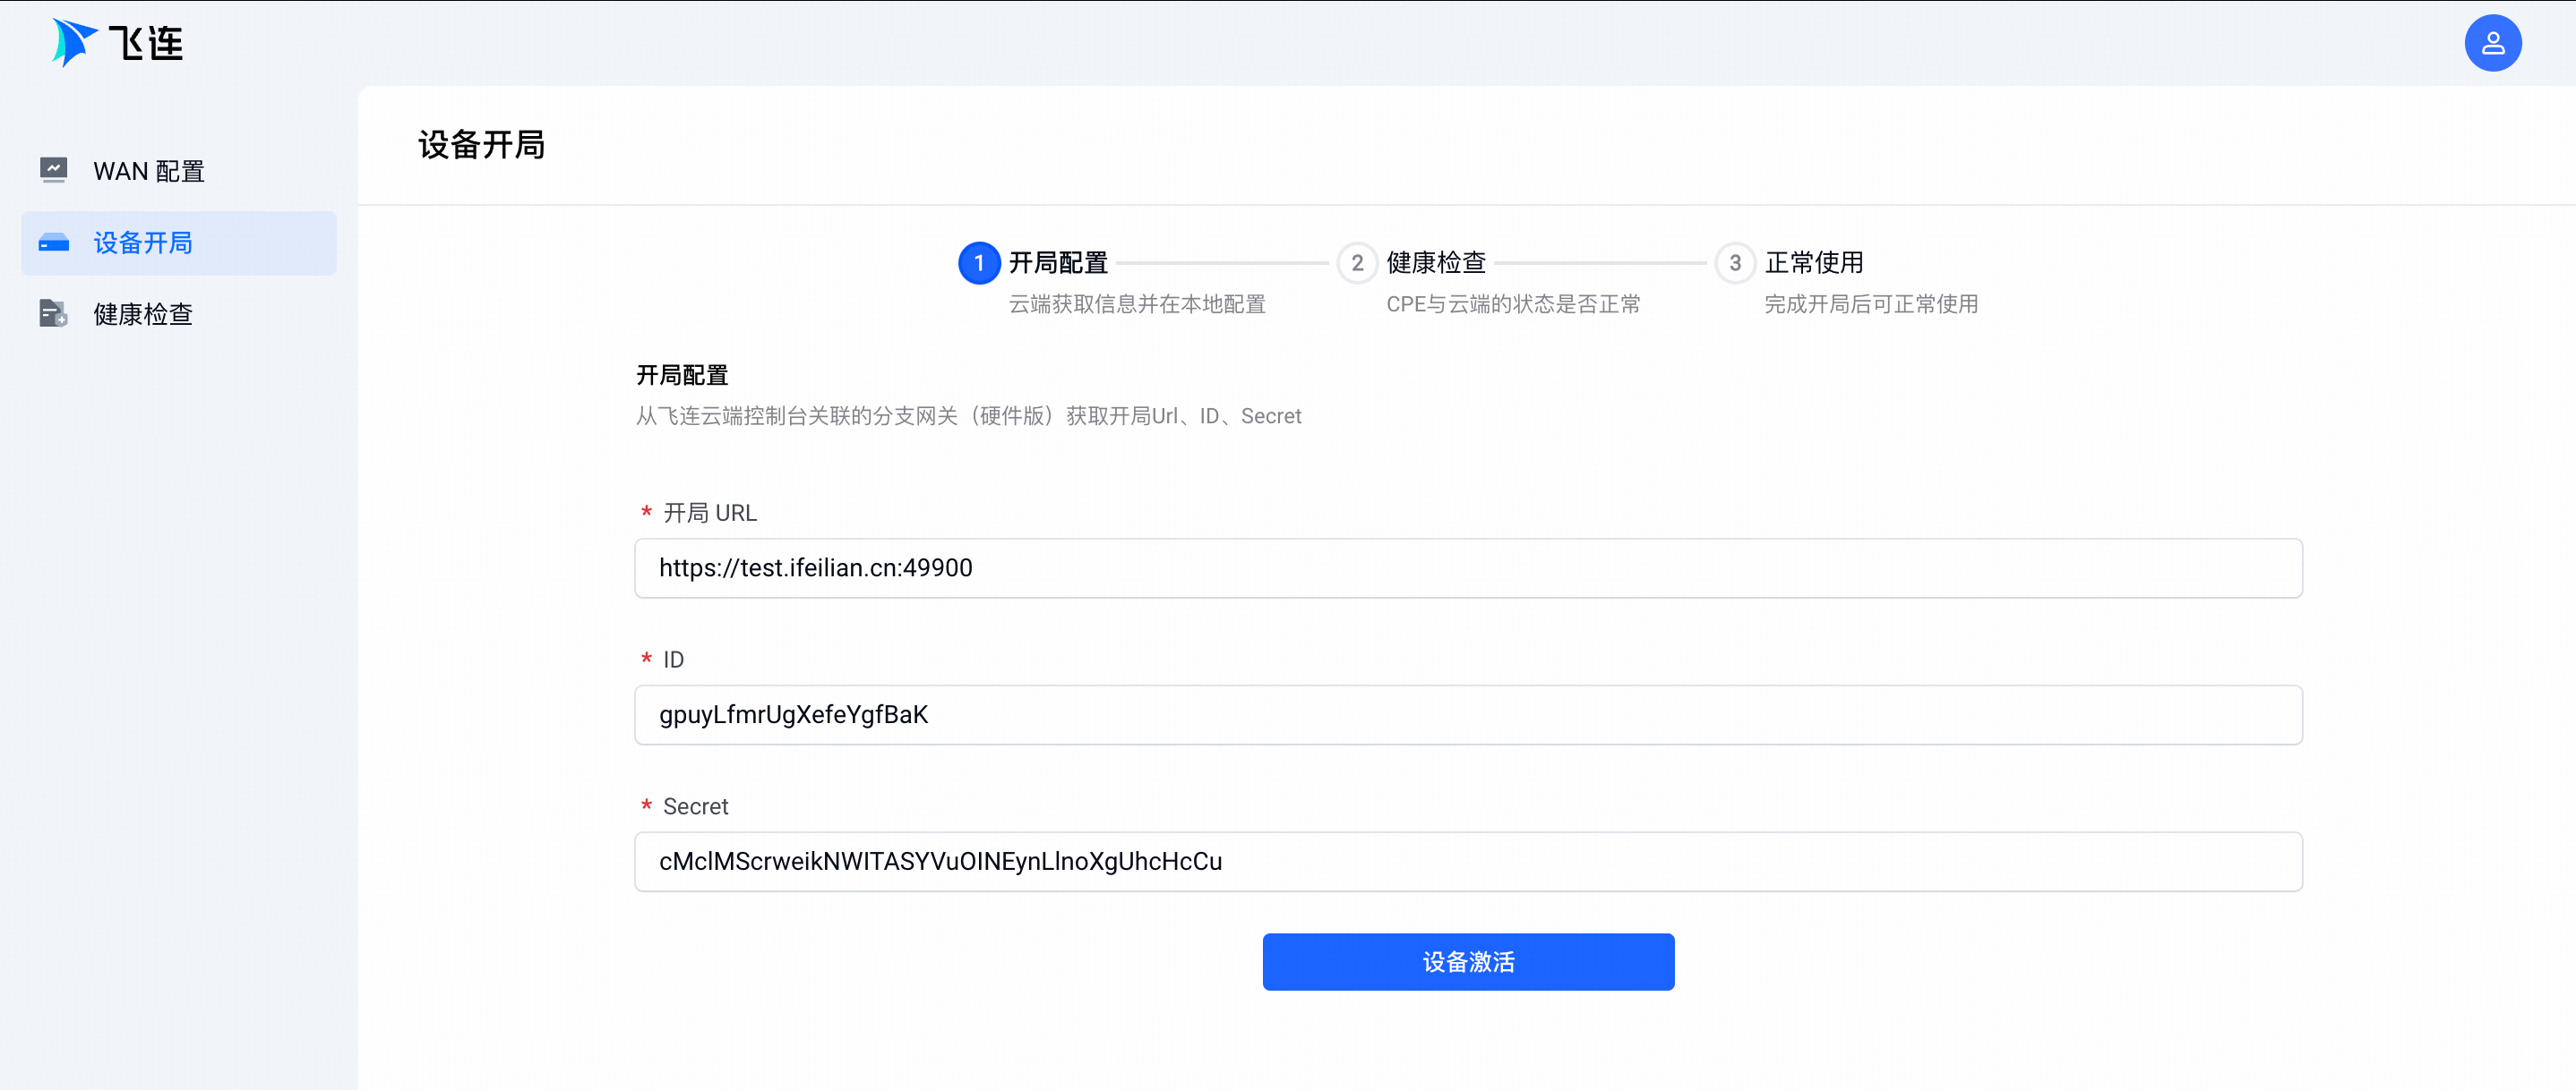Click the 健康检查 step title in stepper

(1436, 263)
